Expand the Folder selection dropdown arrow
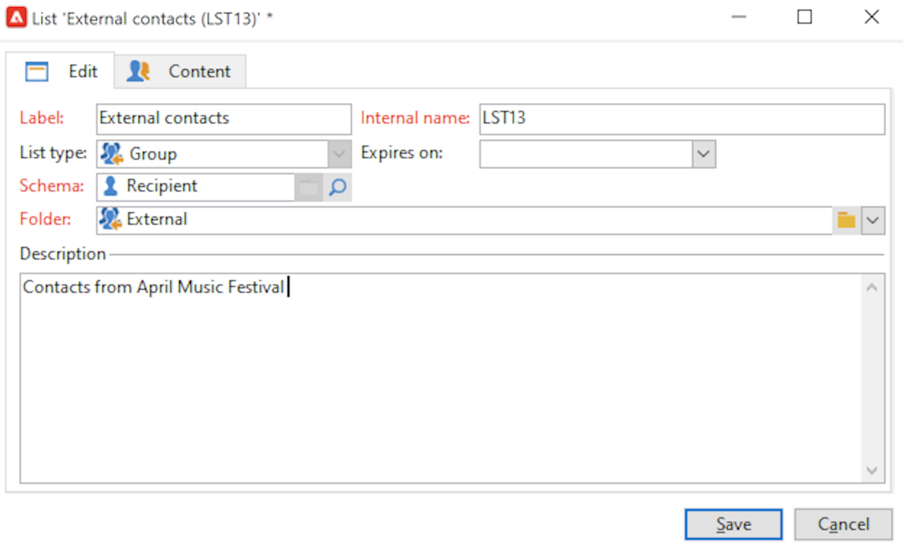 coord(873,220)
